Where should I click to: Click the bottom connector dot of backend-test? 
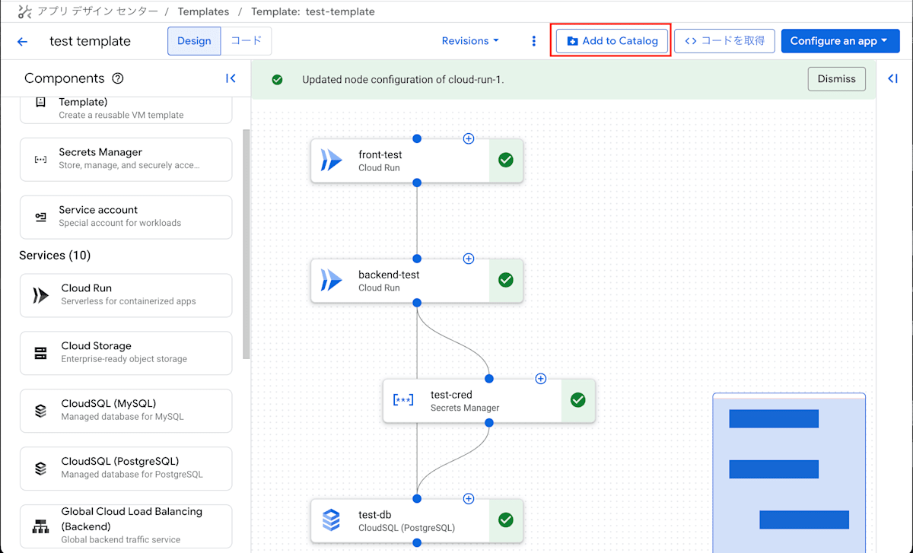[416, 303]
